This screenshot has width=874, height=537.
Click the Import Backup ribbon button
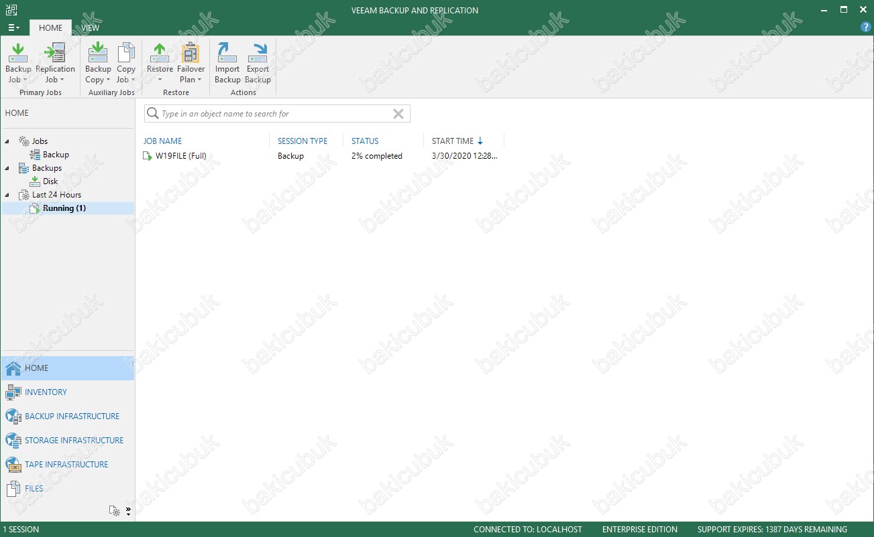(227, 63)
